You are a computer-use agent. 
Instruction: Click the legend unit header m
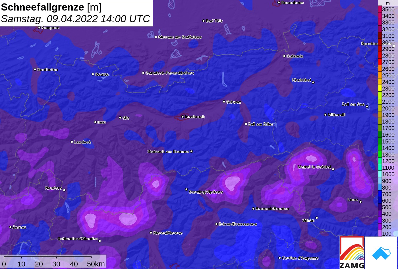[x=388, y=3]
